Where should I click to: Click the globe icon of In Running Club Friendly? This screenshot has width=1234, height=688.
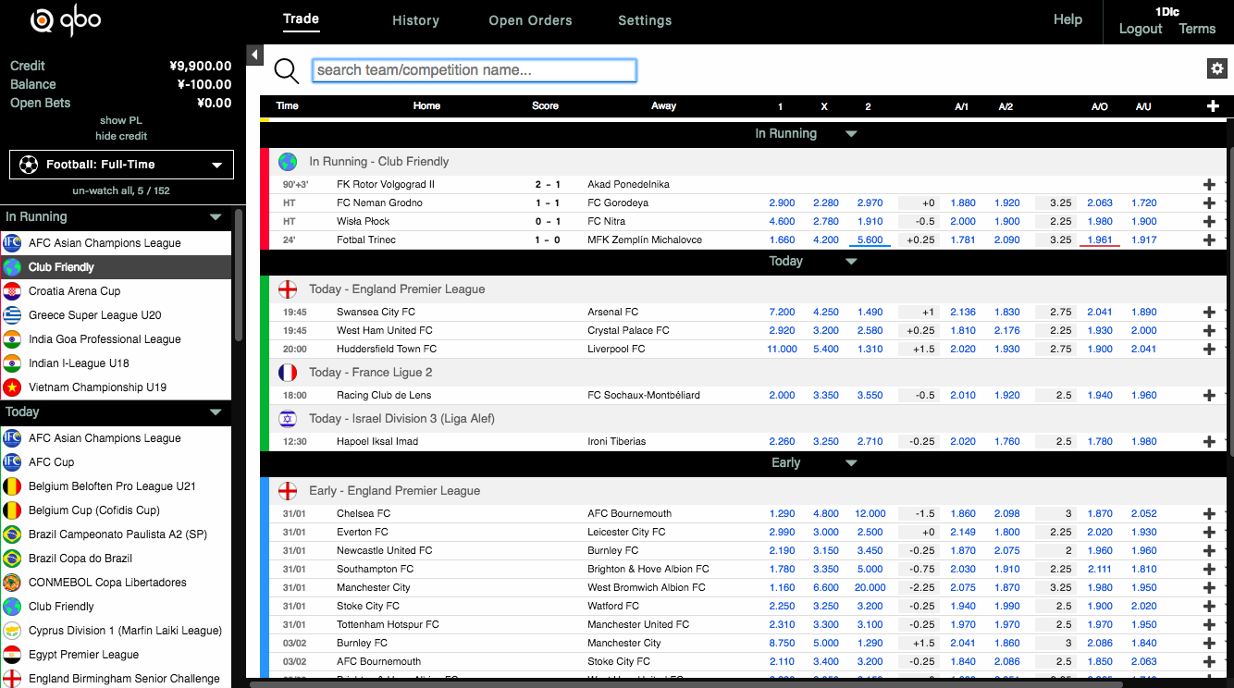coord(288,162)
